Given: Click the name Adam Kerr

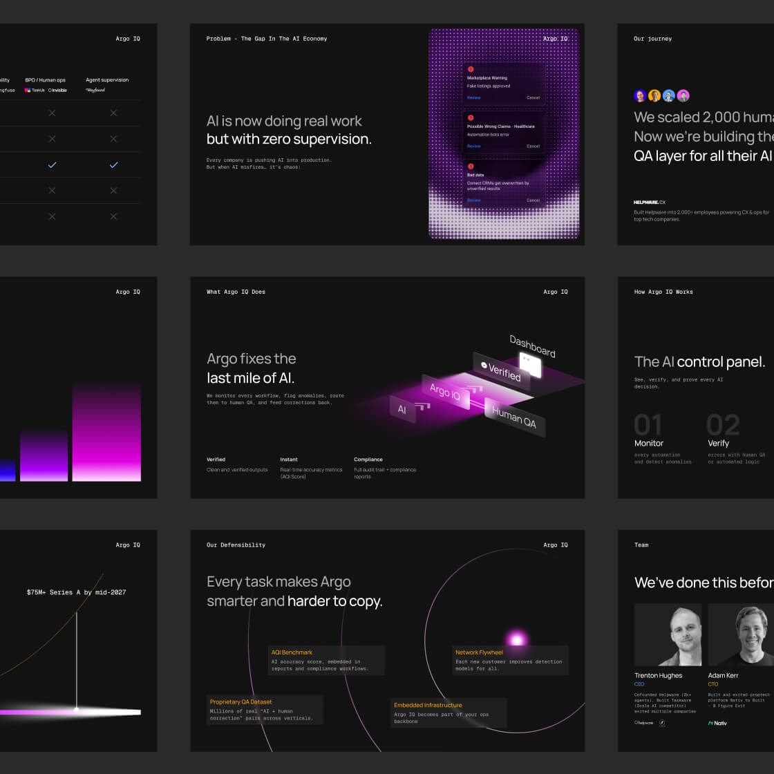Looking at the screenshot, I should (x=723, y=676).
